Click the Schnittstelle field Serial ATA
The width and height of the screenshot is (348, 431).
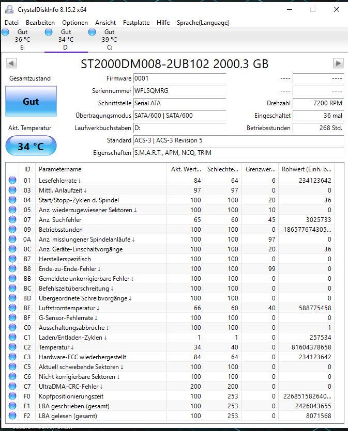pos(180,103)
